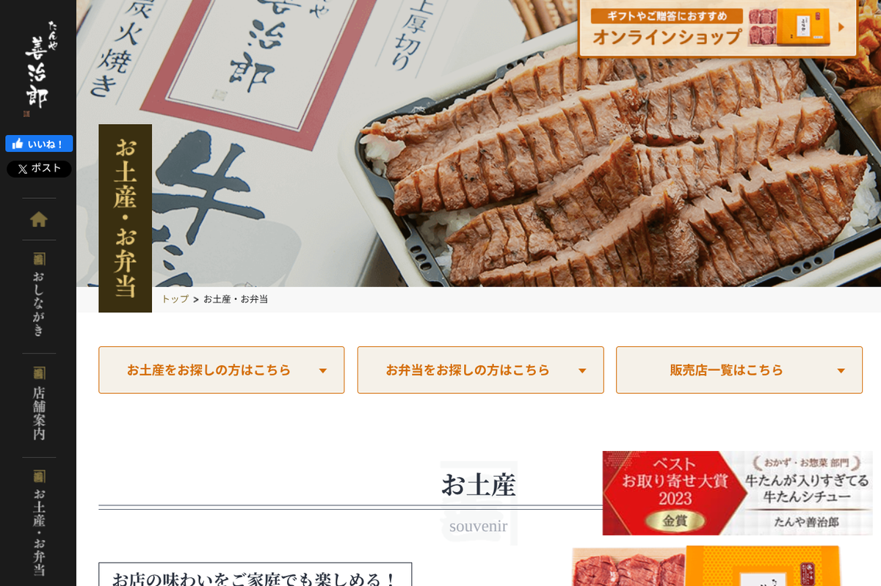Open おしながき menu in the sidebar
The height and width of the screenshot is (586, 881).
coord(39,304)
